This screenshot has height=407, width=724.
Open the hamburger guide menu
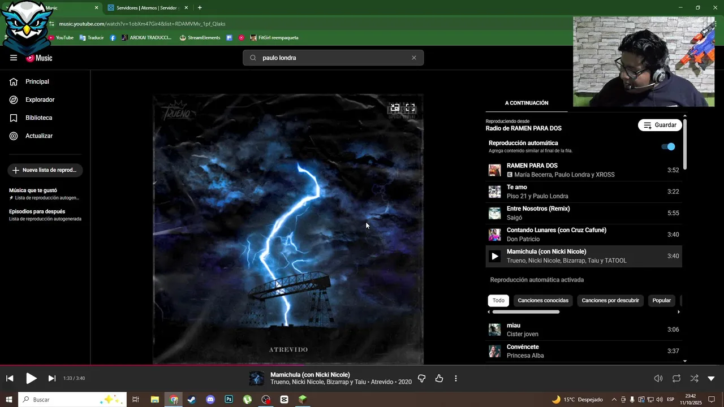[x=14, y=58]
